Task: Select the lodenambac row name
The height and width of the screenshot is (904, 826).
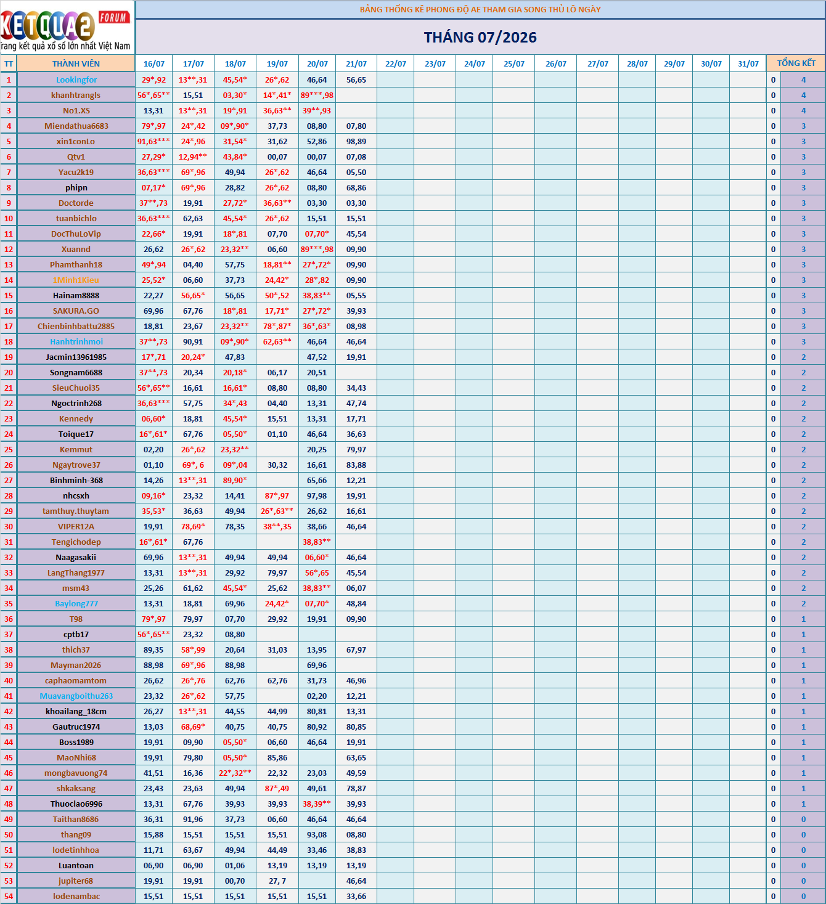Action: click(76, 896)
